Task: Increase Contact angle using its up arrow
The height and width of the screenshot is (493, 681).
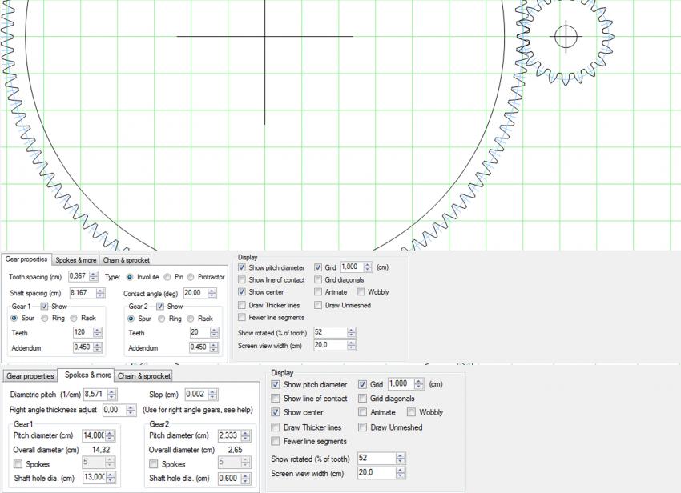Action: [211, 291]
